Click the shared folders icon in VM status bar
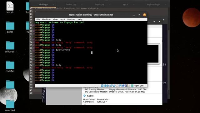Image resolution: width=200 pixels, height=113 pixels. pyautogui.click(x=117, y=86)
